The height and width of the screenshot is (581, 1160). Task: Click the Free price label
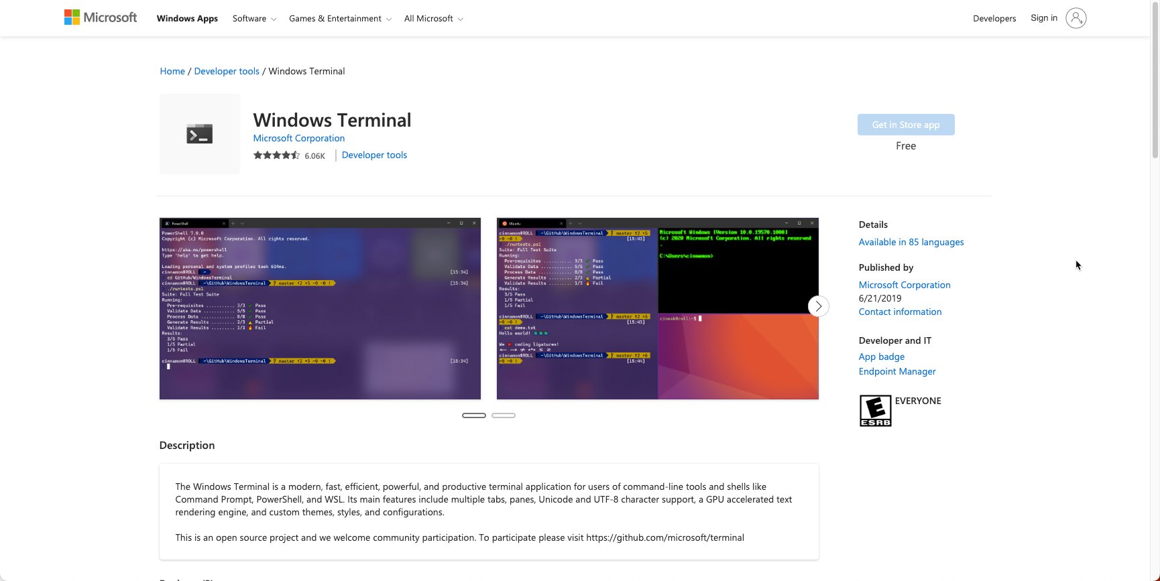(906, 145)
